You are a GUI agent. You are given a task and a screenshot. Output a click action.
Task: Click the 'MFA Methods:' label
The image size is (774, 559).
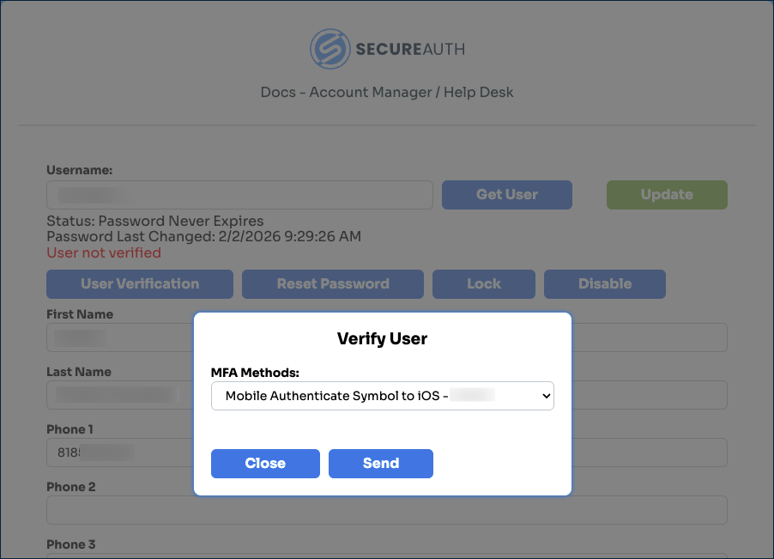[255, 373]
